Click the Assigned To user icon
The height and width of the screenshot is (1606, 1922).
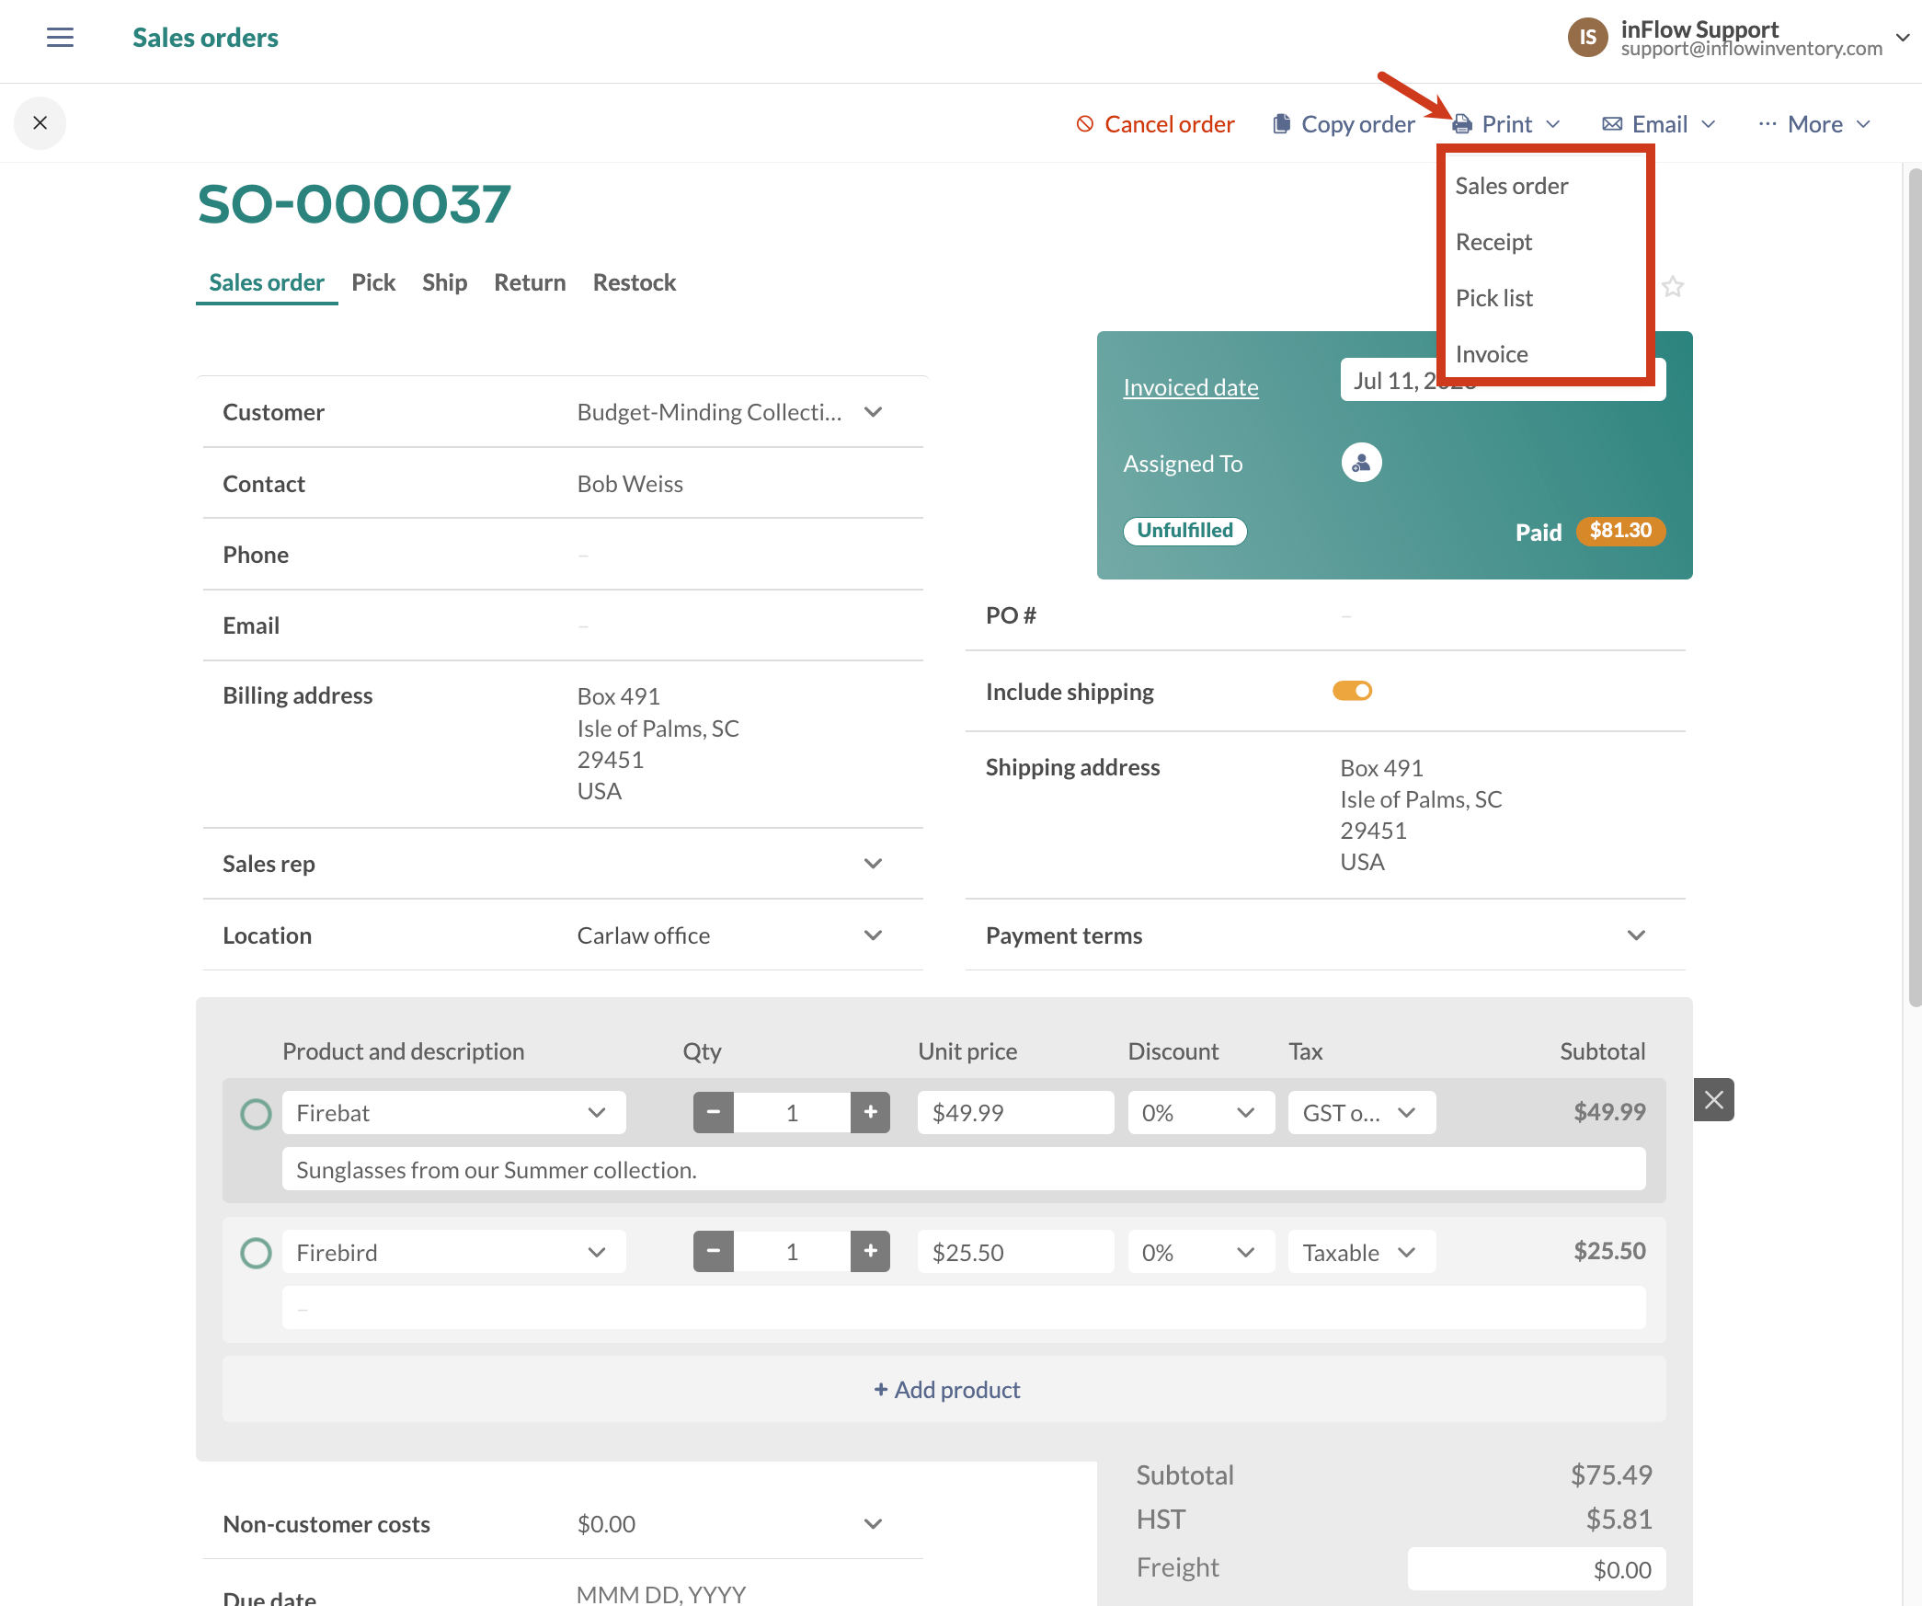pos(1361,463)
